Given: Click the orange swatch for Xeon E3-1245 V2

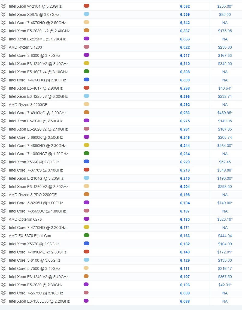Looking at the screenshot, I should coord(86,276).
